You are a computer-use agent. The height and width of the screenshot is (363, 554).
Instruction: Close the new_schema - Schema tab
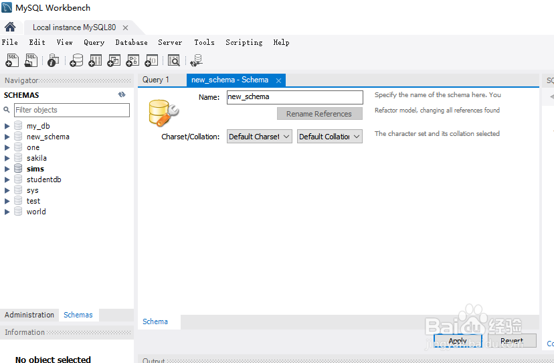[x=278, y=80]
